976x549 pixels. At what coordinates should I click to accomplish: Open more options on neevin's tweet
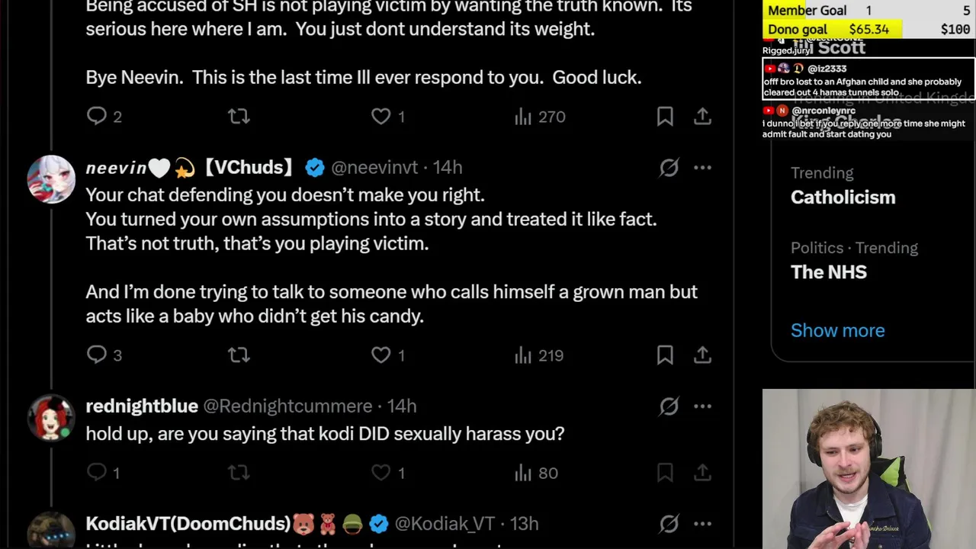[702, 168]
